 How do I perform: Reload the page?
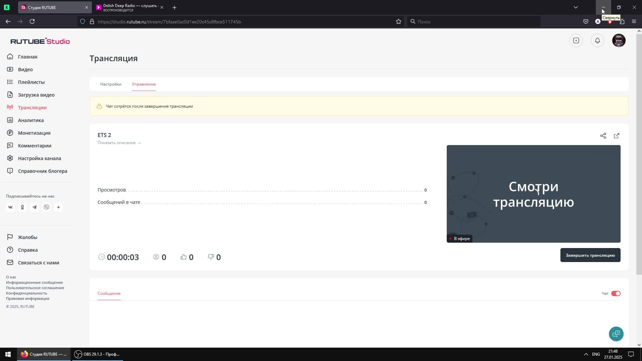[x=32, y=21]
